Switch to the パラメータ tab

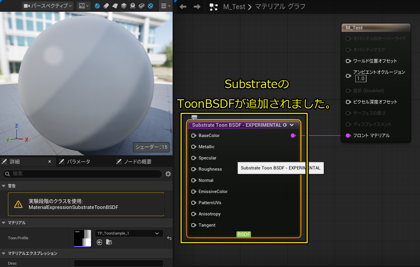tap(75, 162)
